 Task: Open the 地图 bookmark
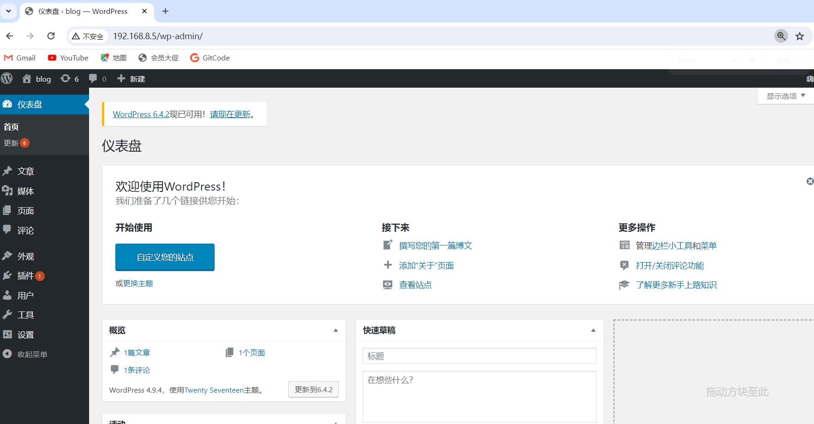[114, 58]
